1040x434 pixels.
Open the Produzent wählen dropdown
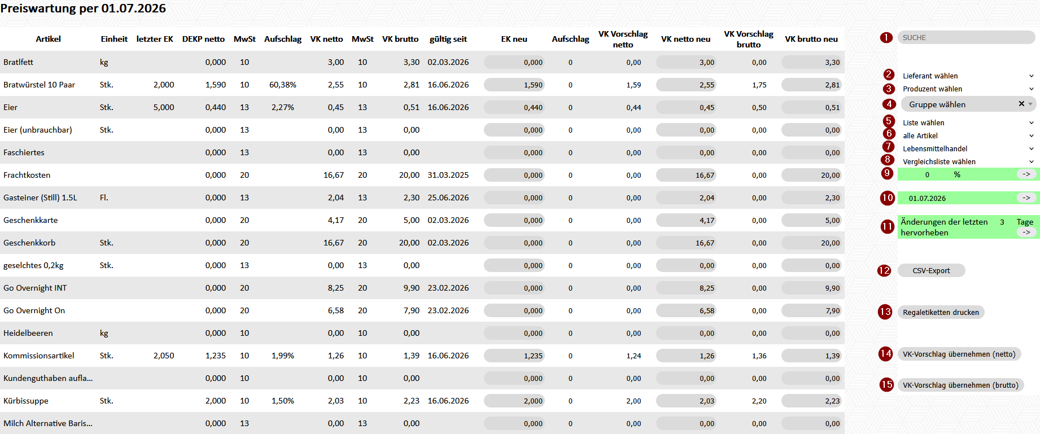pyautogui.click(x=968, y=89)
